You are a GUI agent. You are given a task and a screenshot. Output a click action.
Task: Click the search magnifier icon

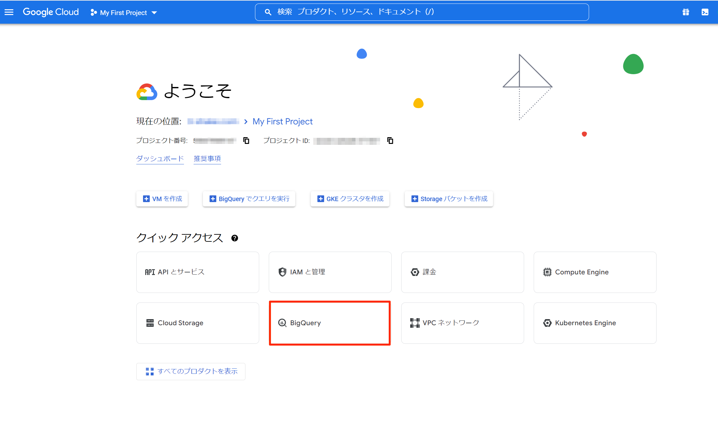[268, 12]
